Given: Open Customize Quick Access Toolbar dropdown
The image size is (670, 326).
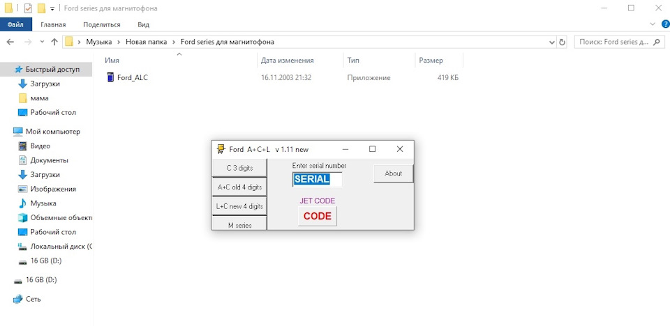Looking at the screenshot, I should (52, 8).
